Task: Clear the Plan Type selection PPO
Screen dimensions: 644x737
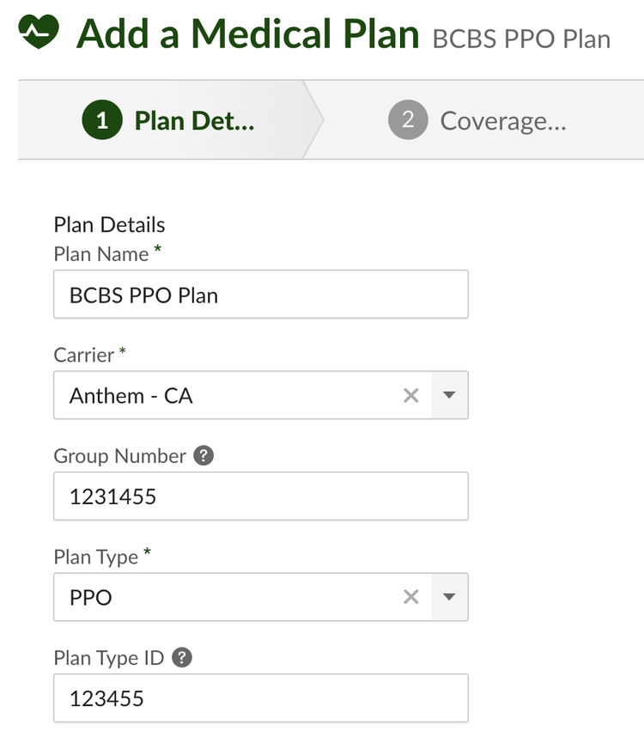Action: click(x=411, y=597)
